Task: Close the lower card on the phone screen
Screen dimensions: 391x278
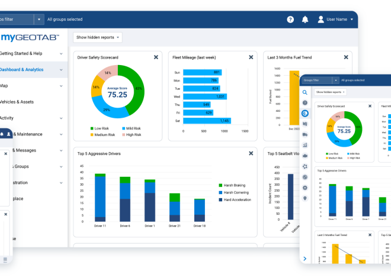Action: [x=6, y=214]
